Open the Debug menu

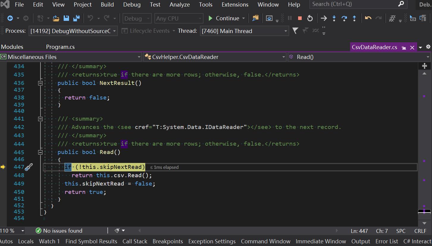(132, 4)
